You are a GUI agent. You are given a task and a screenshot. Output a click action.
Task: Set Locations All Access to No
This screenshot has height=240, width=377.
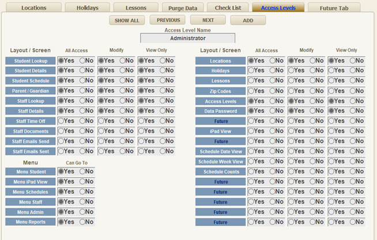[x=273, y=61]
